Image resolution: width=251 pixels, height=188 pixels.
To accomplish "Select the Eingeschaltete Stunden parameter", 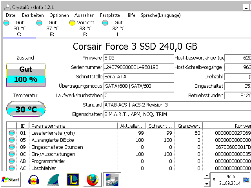I will click(57, 147).
